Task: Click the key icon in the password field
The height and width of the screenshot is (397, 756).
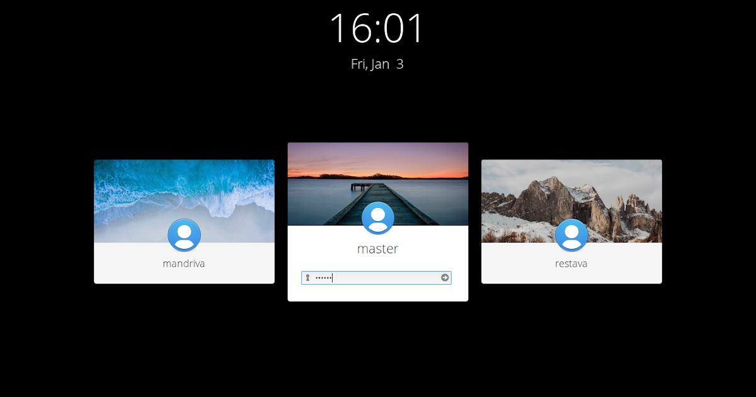Action: 308,277
